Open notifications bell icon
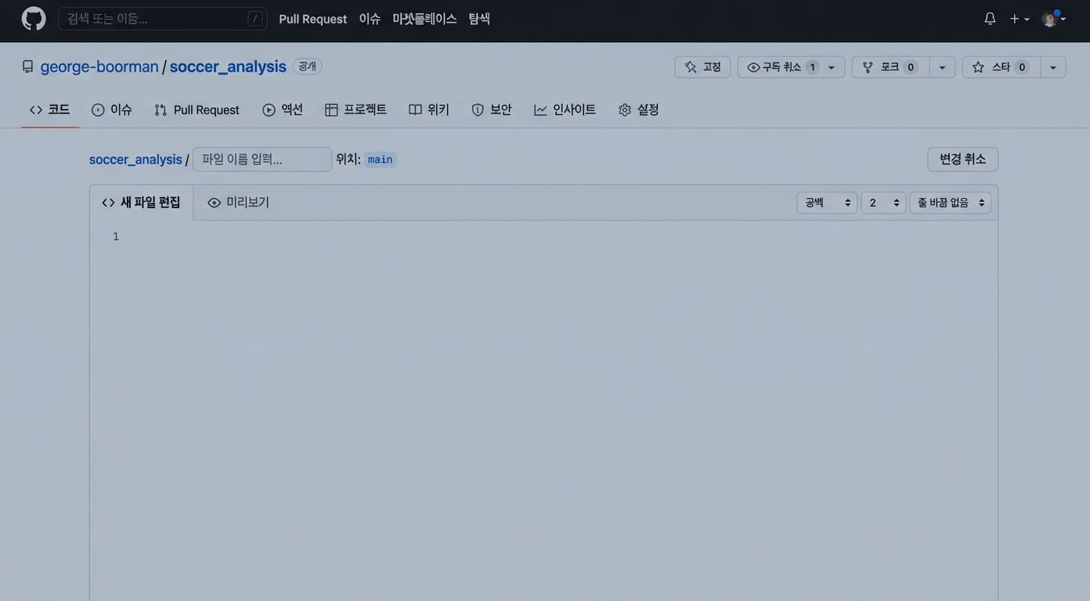 click(990, 19)
